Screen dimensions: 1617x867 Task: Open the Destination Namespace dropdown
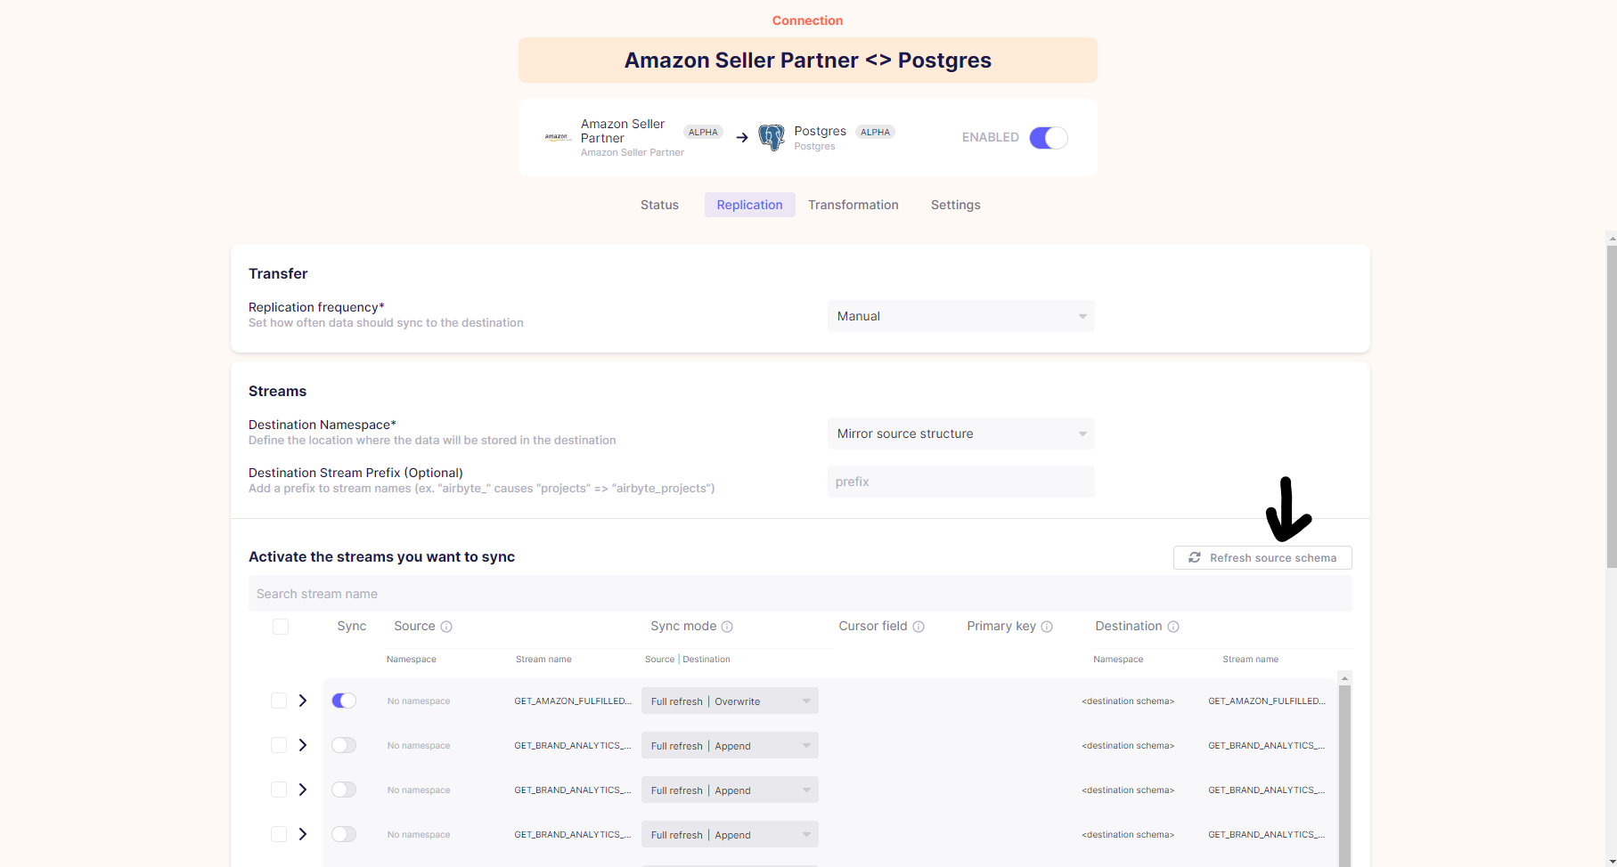pos(961,433)
